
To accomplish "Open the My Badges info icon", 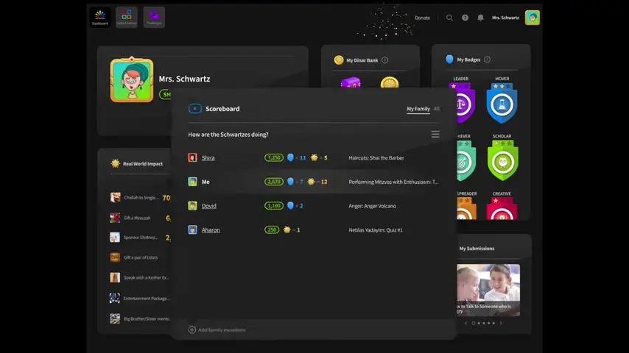I will click(x=487, y=60).
